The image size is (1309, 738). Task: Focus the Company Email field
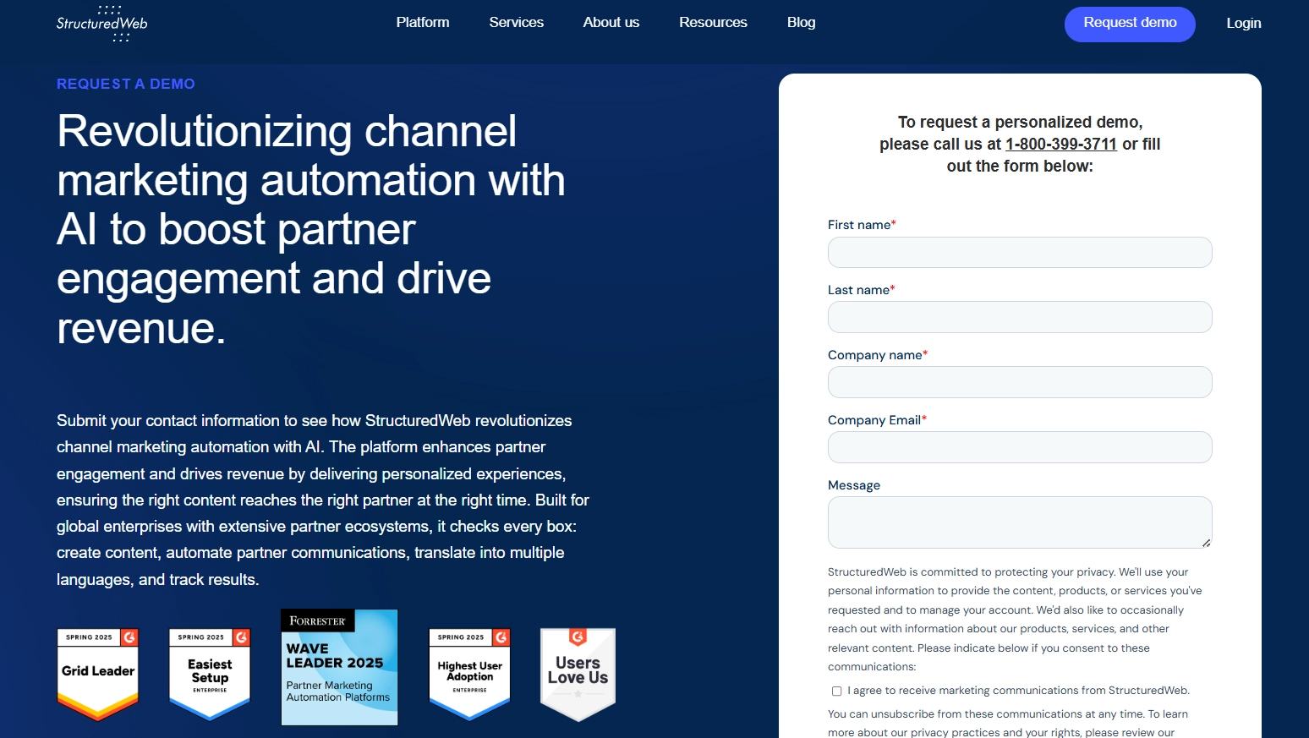click(x=1020, y=447)
